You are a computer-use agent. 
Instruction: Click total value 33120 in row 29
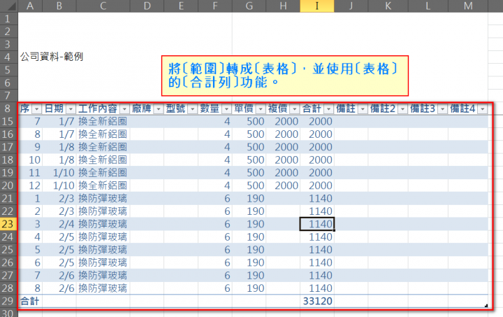(x=317, y=302)
